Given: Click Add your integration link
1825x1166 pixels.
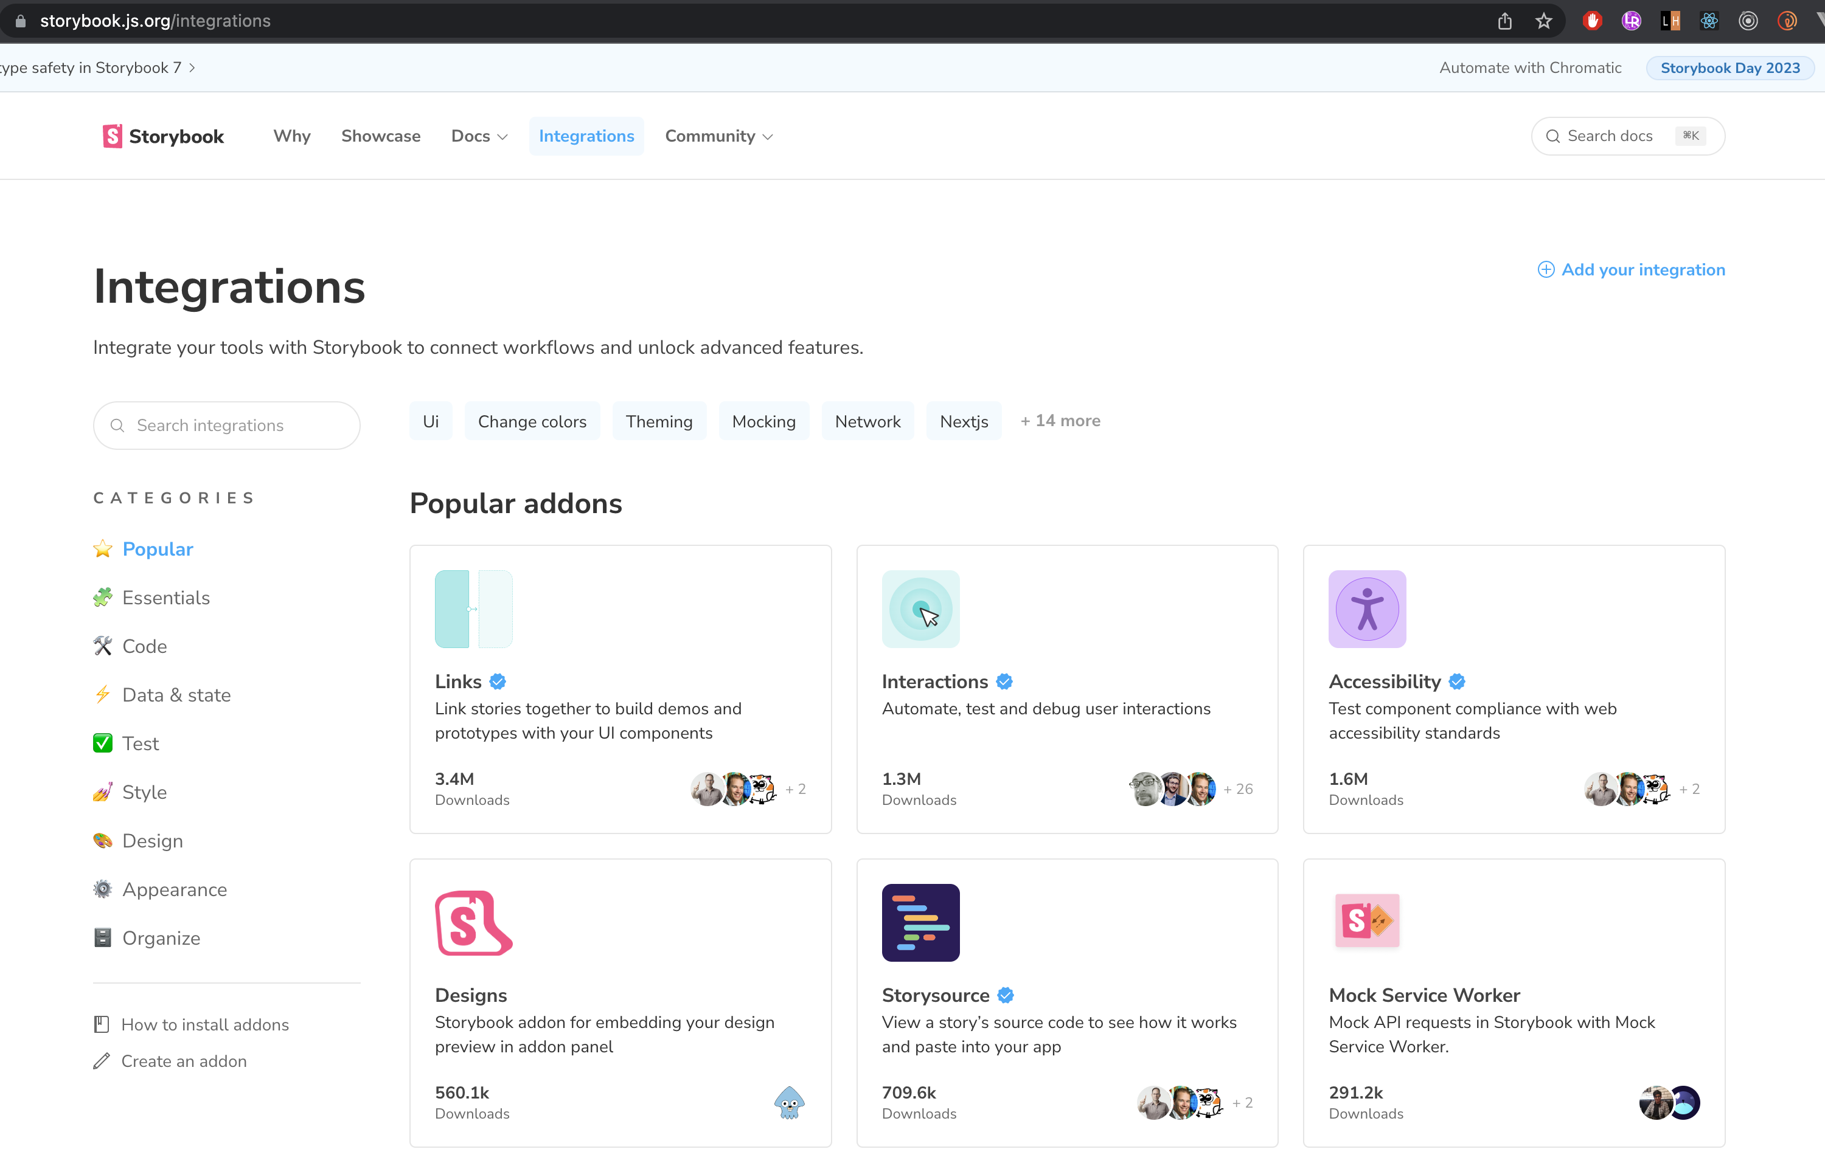Looking at the screenshot, I should (x=1631, y=269).
